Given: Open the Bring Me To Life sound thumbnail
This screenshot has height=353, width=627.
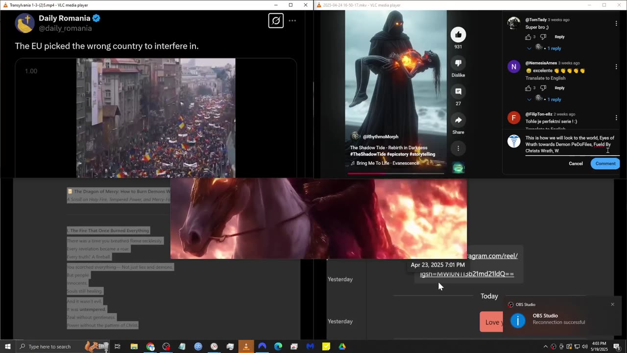Looking at the screenshot, I should [458, 168].
